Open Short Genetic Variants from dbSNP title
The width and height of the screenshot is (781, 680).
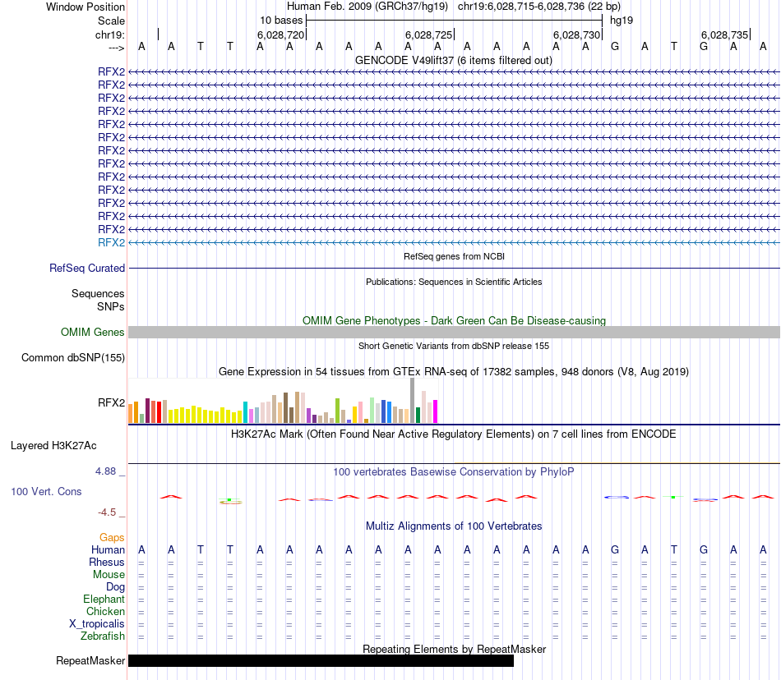coord(454,347)
